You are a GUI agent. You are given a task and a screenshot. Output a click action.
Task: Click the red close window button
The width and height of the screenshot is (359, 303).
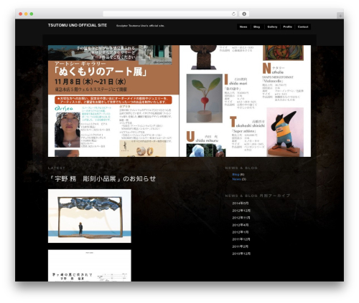coord(21,14)
